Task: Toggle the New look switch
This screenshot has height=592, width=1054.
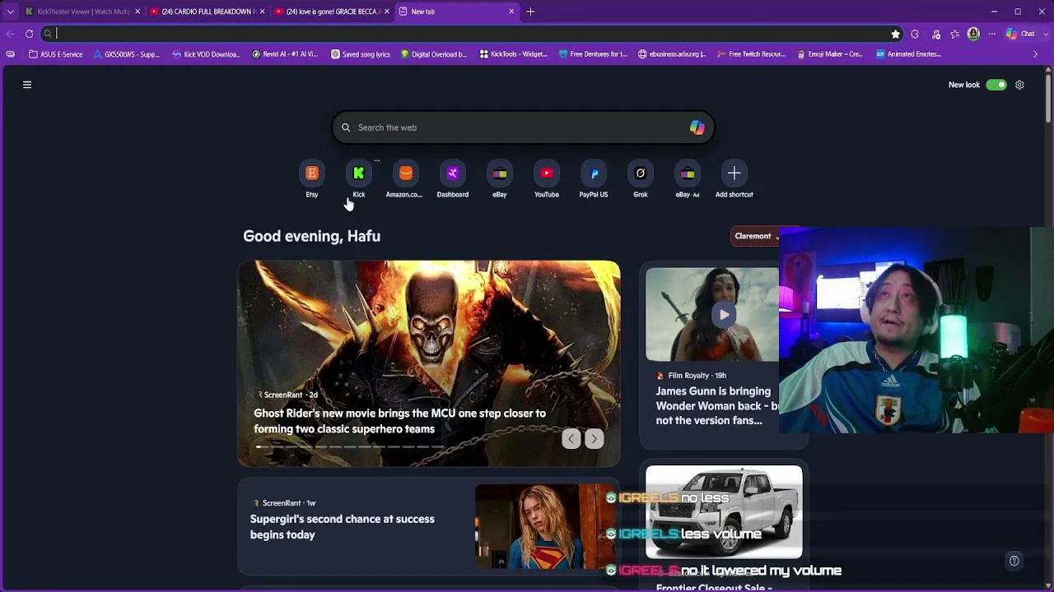Action: [996, 85]
